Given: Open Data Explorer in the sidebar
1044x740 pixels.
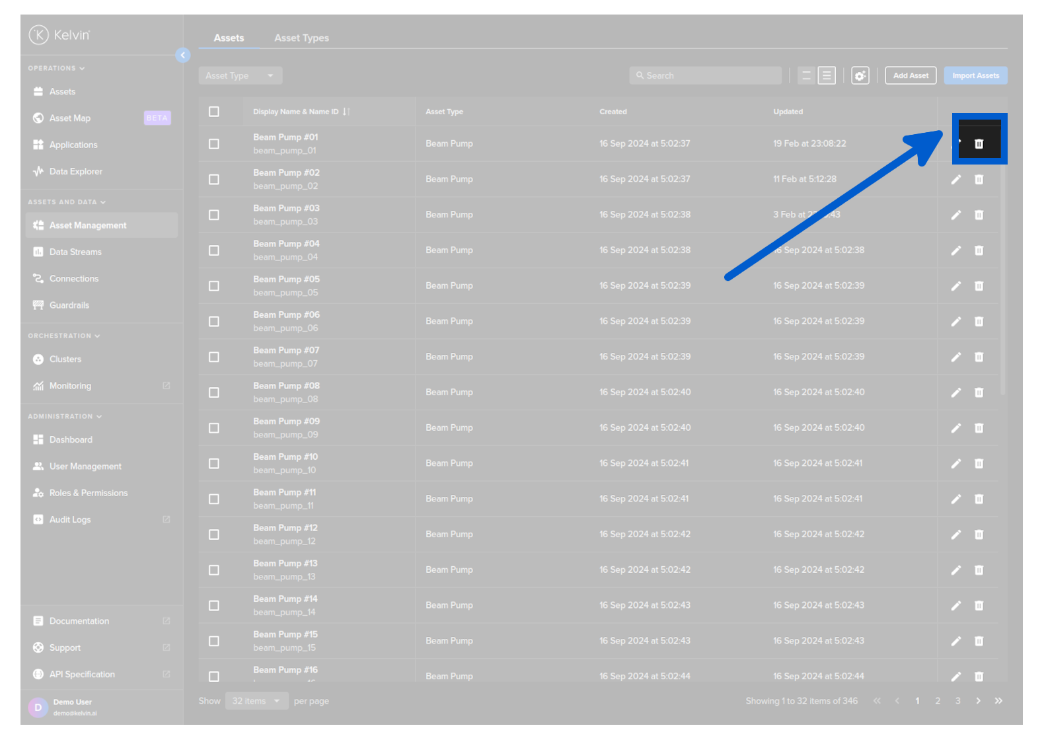Looking at the screenshot, I should point(75,172).
